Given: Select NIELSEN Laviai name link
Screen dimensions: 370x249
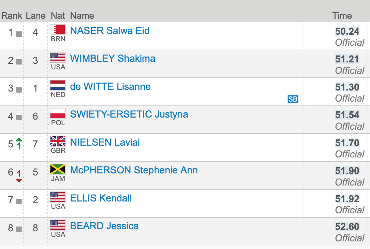Looking at the screenshot, I should click(x=105, y=142).
